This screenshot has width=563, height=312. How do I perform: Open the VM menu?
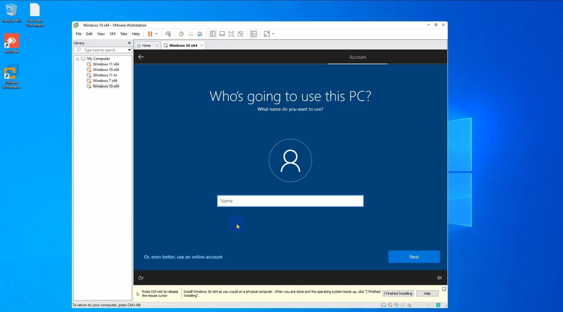tap(112, 34)
